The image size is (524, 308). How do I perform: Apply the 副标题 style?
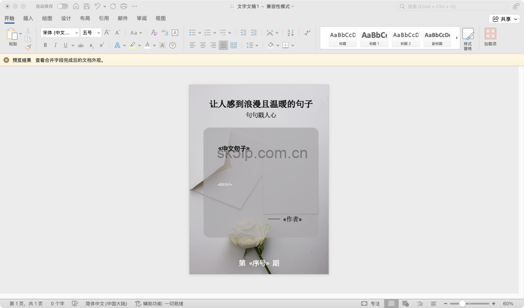(437, 37)
